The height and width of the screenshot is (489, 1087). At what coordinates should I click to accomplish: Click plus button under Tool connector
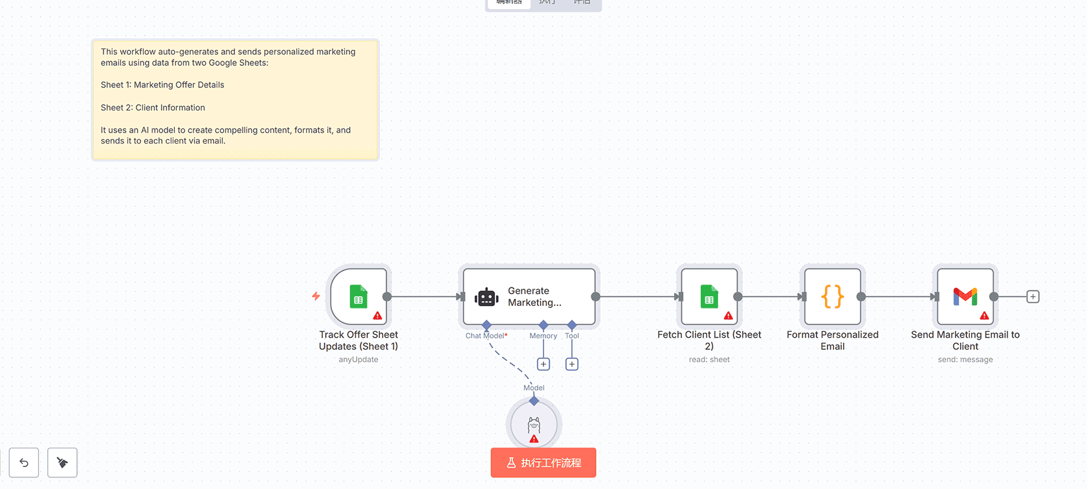coord(572,364)
